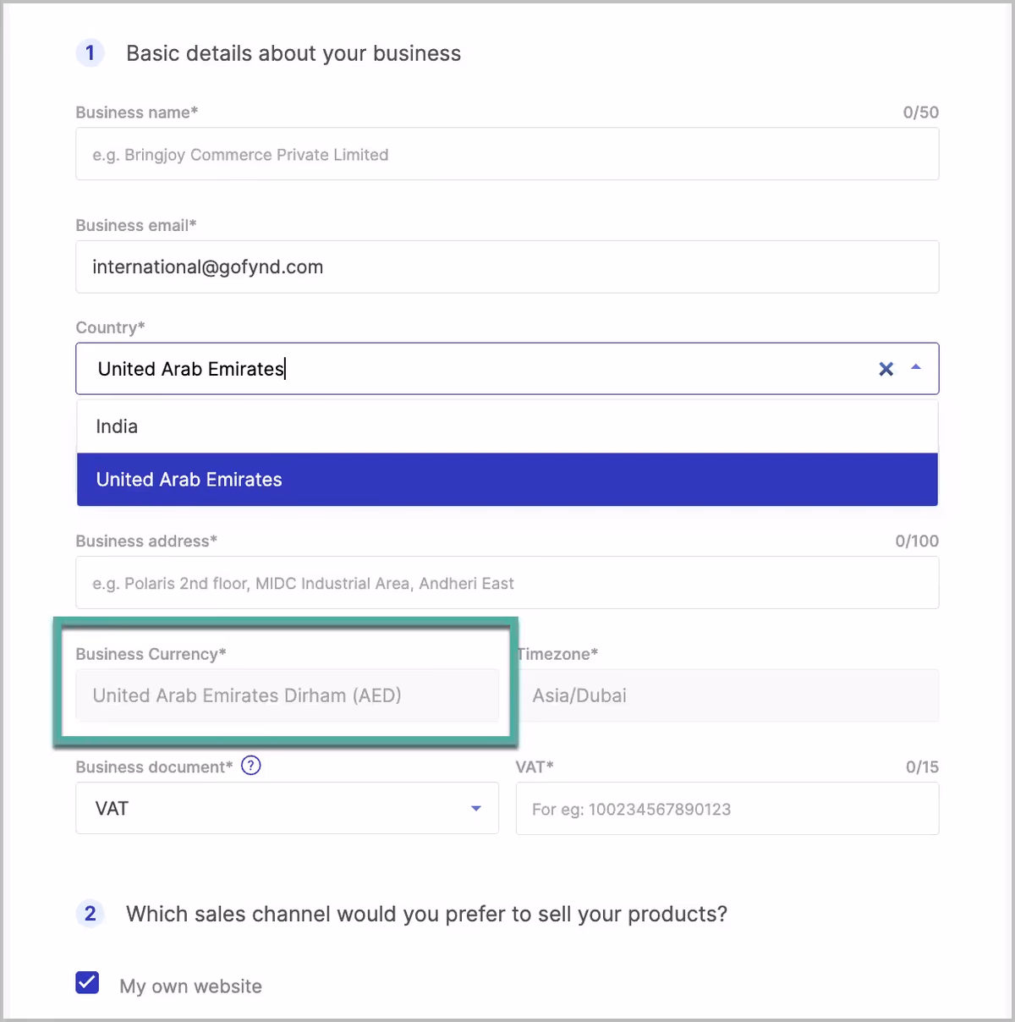Click the disabled Business Currency field
The height and width of the screenshot is (1022, 1015).
[288, 695]
